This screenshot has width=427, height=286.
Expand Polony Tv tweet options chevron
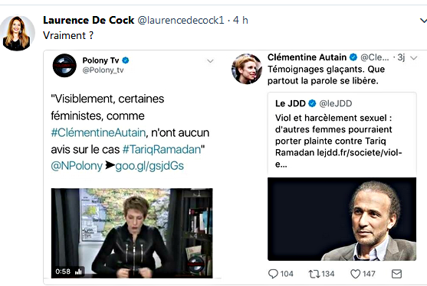point(210,61)
